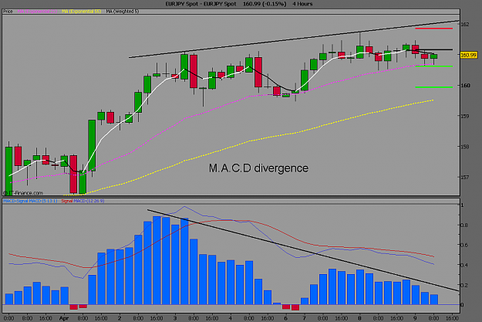Click the 'EURJPY Spot - EURJPY Spot' chart title
Image resolution: width=482 pixels, height=322 pixels.
(201, 4)
